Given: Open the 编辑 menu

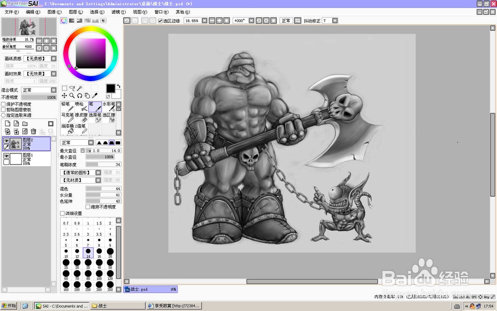Looking at the screenshot, I should tap(33, 12).
